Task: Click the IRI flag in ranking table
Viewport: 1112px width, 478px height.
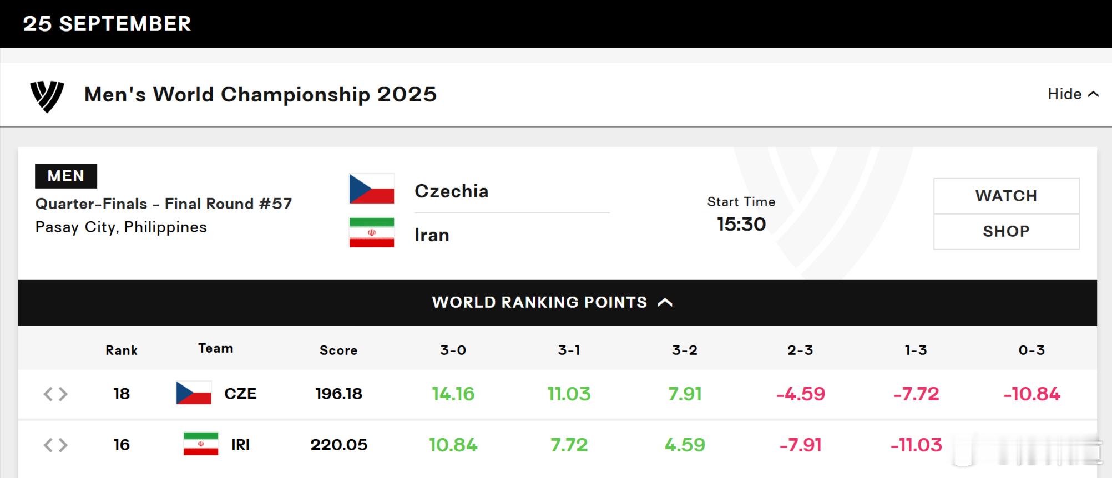Action: tap(201, 444)
